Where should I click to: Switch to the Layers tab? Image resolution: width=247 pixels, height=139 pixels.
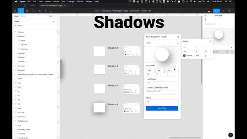coord(17,16)
